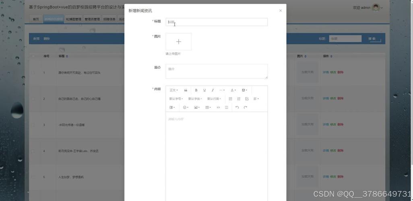Open the 默认字体 font family dropdown
Viewport: 413px width, 201px height.
(195, 98)
